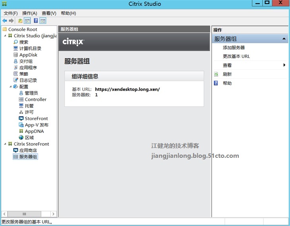Click the 帮助 action text
The height and width of the screenshot is (226, 290).
(227, 83)
